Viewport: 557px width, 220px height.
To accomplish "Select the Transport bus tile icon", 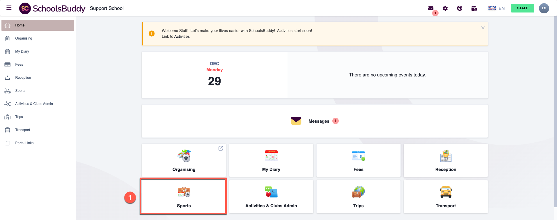I will (x=446, y=192).
